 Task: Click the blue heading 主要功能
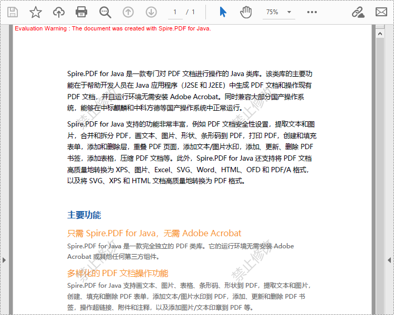click(84, 215)
